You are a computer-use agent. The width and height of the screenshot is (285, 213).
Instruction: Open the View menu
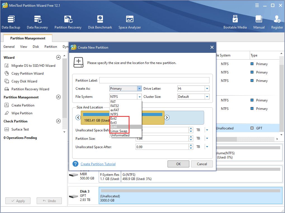click(23, 47)
